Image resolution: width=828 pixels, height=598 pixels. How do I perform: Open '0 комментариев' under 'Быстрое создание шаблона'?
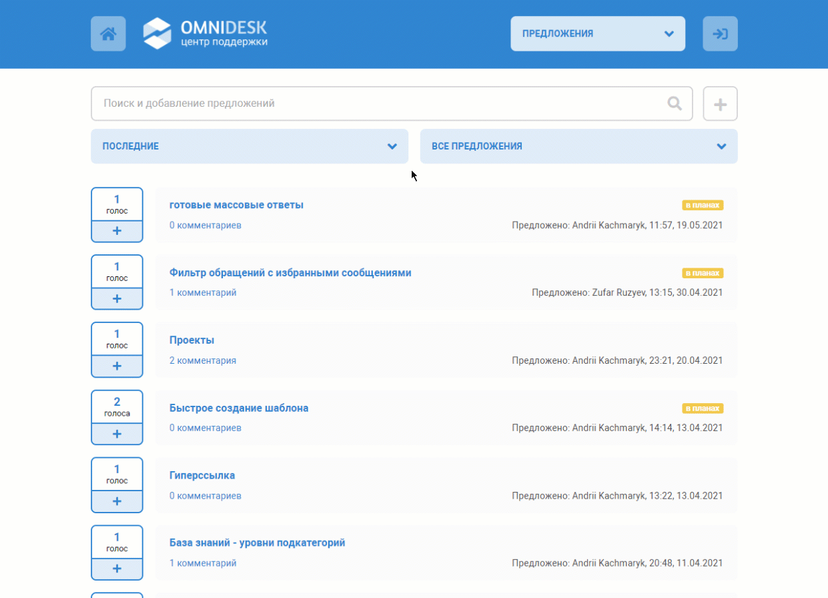(205, 428)
